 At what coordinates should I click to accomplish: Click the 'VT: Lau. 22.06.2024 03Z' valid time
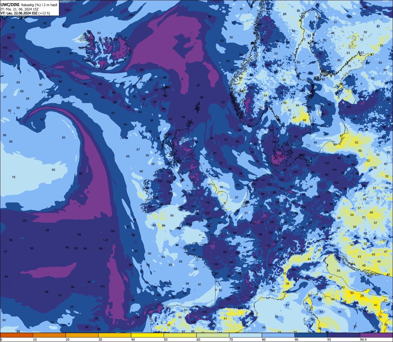(x=19, y=13)
